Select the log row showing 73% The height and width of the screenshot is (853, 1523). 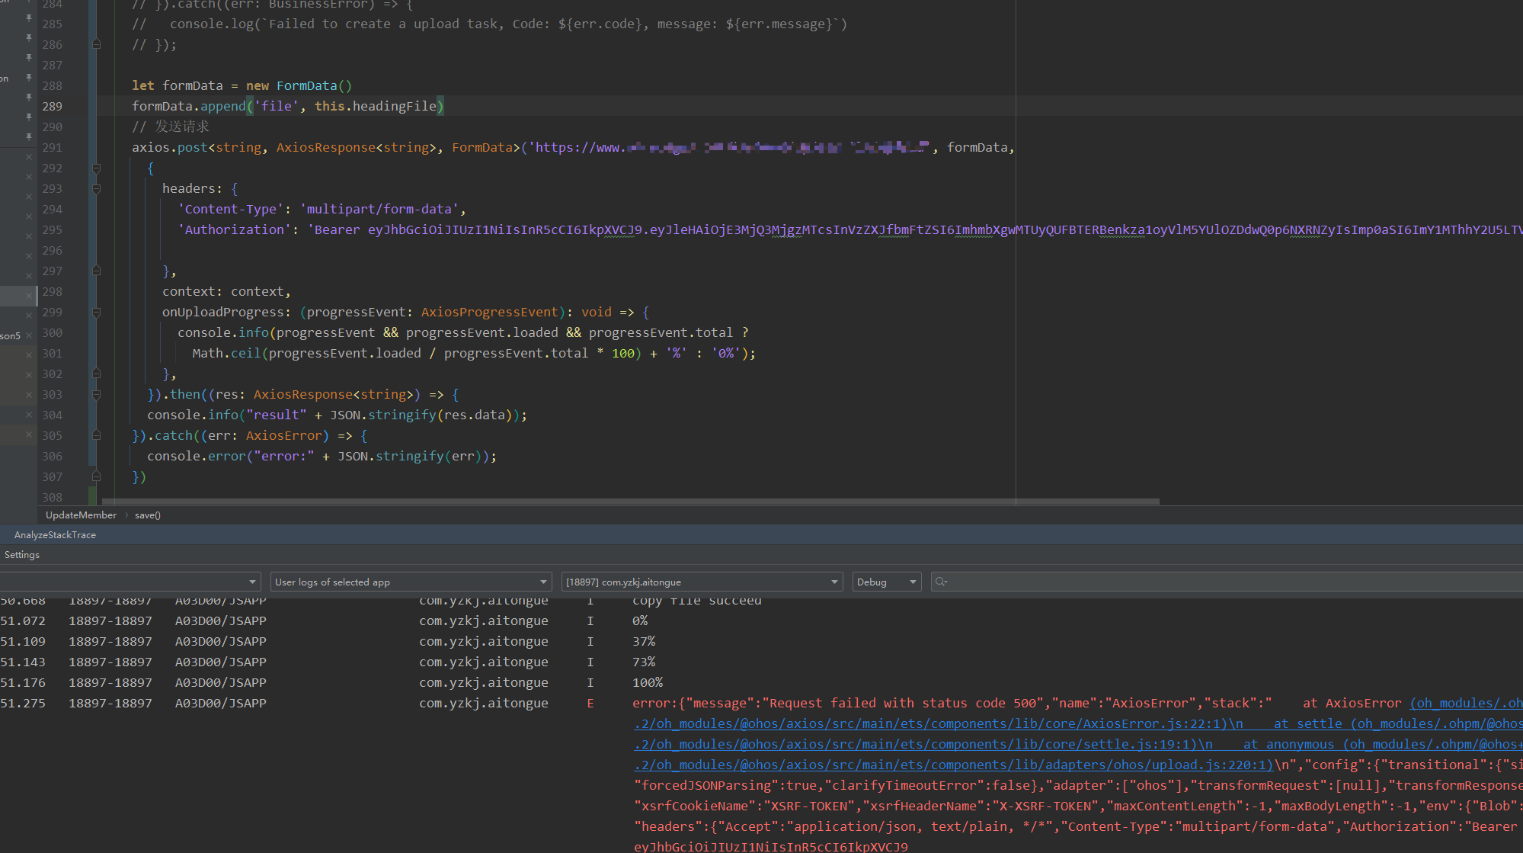761,662
